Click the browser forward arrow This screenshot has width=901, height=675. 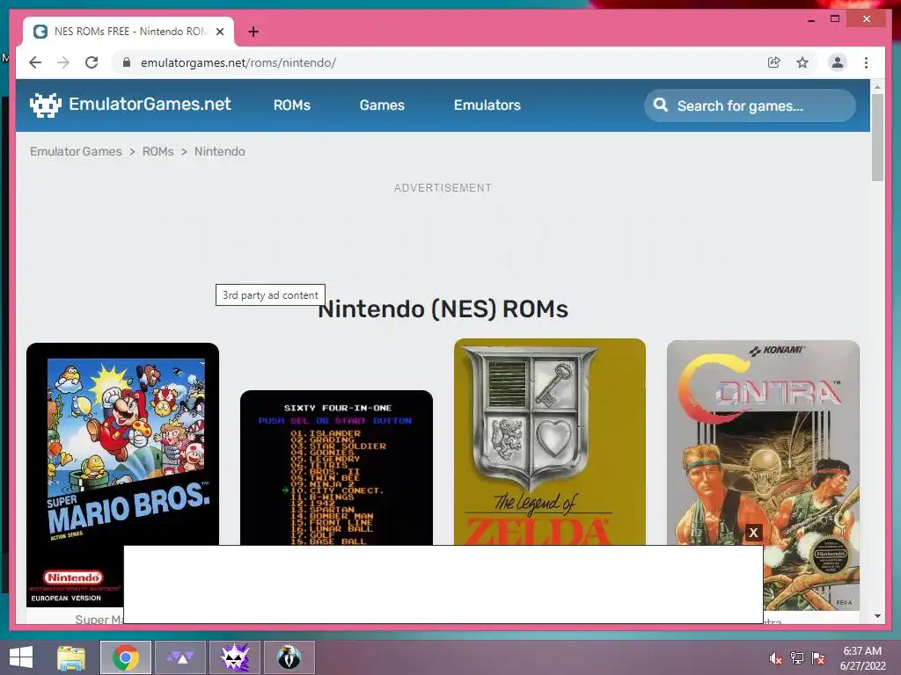pos(63,62)
